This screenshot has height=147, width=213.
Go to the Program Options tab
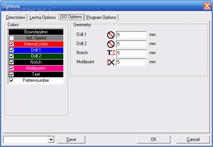pos(101,17)
